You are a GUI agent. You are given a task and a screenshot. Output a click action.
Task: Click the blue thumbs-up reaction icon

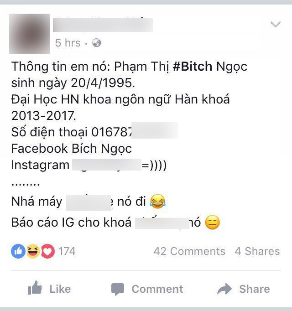pyautogui.click(x=18, y=251)
